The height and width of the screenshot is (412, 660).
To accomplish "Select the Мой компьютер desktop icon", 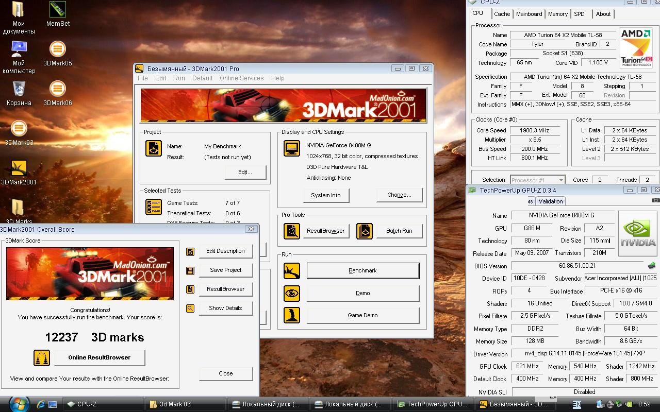I will [19, 57].
